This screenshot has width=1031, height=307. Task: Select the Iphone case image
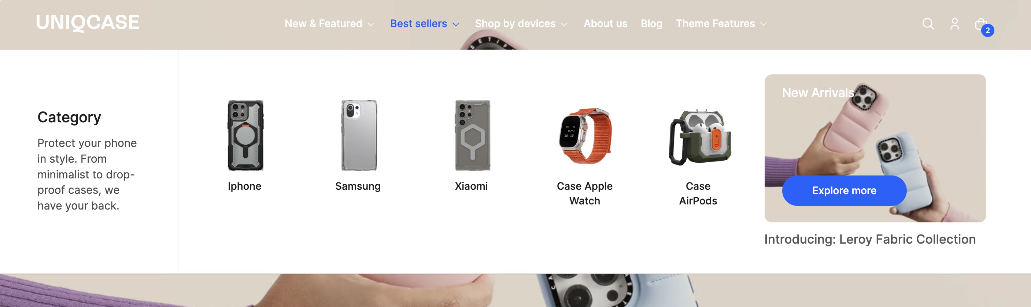click(245, 135)
